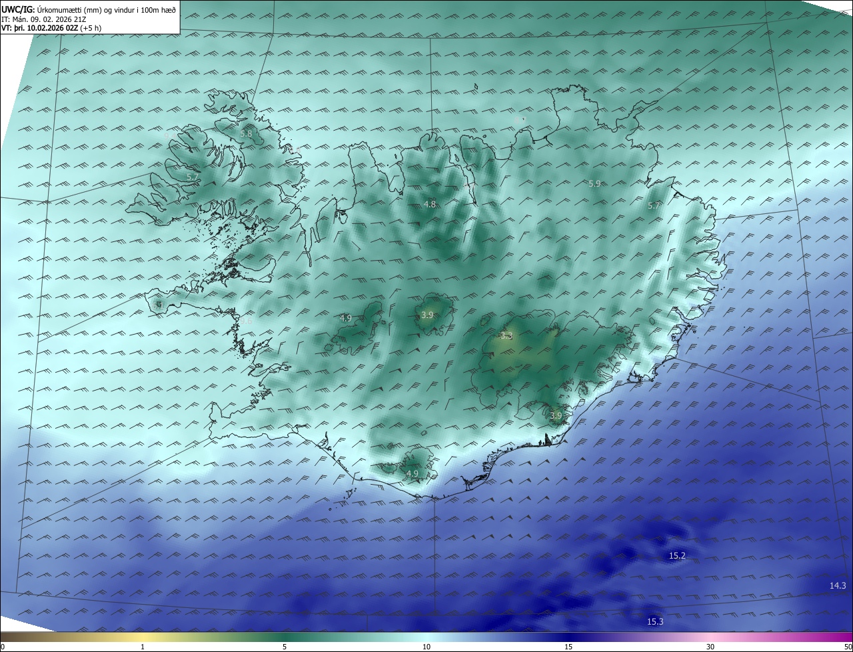Click the 4.8 value label on the map
The width and height of the screenshot is (853, 652).
click(430, 204)
